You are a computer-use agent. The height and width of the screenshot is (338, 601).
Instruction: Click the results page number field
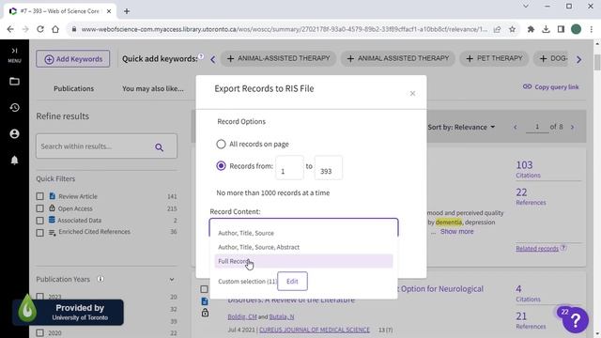coord(537,127)
